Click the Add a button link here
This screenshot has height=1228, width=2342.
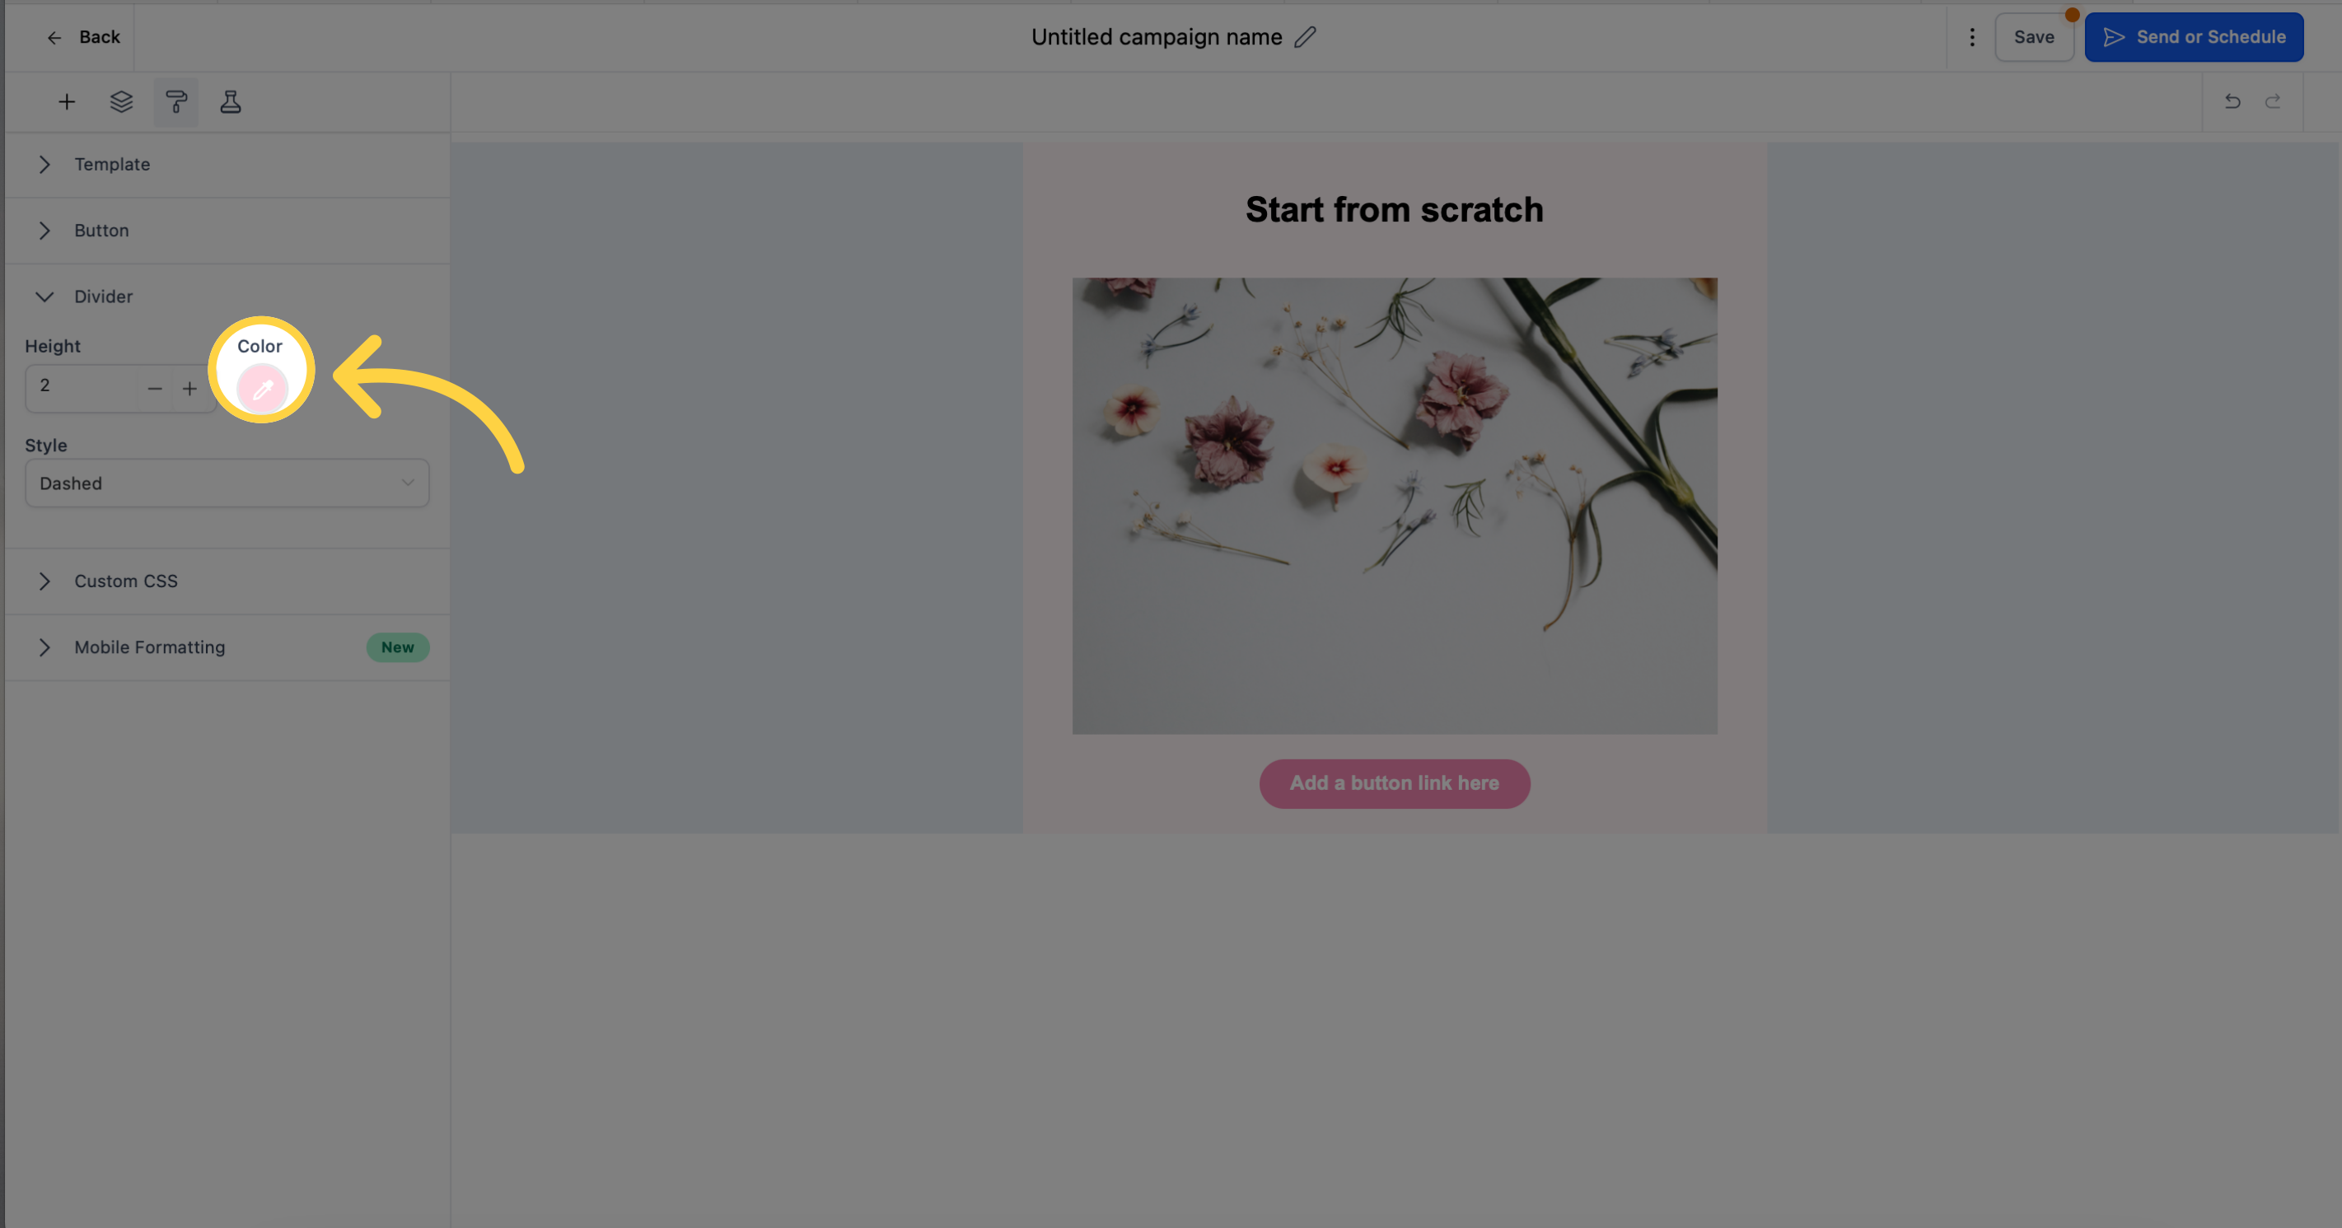(x=1394, y=782)
